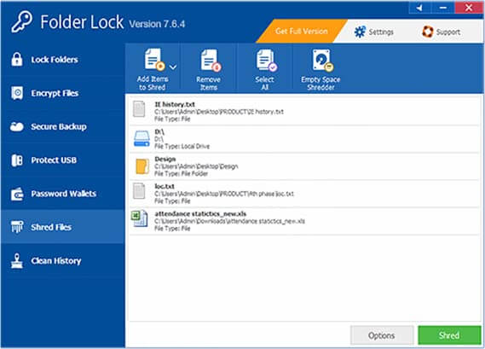Open Secure Backup cloud icon
485x349 pixels.
pyautogui.click(x=17, y=126)
